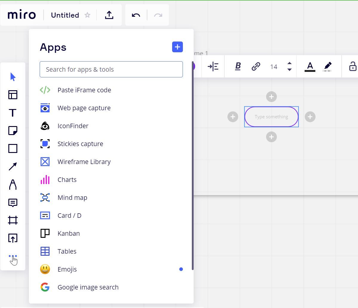Image resolution: width=358 pixels, height=308 pixels.
Task: Click the three-dots More apps button
Action: [13, 256]
